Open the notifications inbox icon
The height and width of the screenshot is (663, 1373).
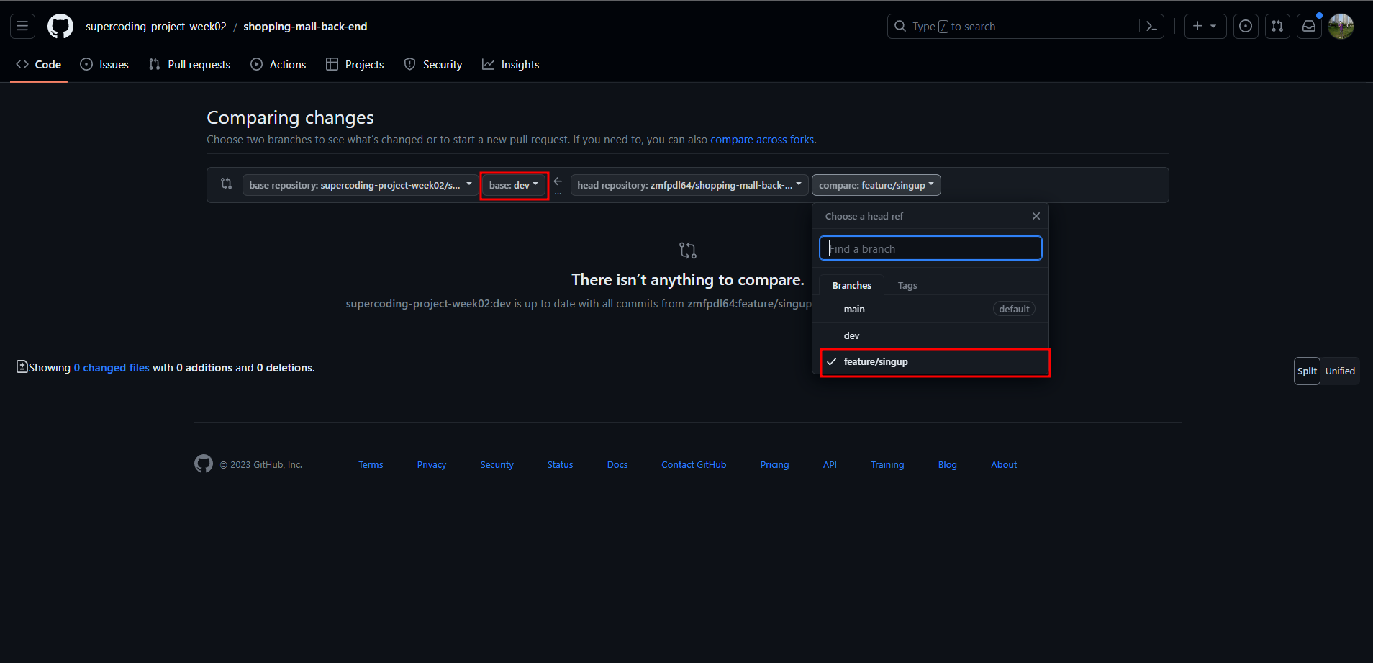click(1309, 27)
